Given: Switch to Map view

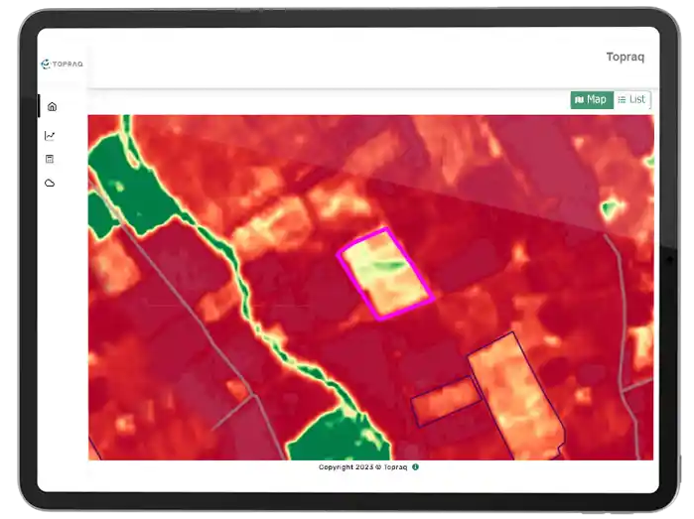Looking at the screenshot, I should tap(591, 99).
